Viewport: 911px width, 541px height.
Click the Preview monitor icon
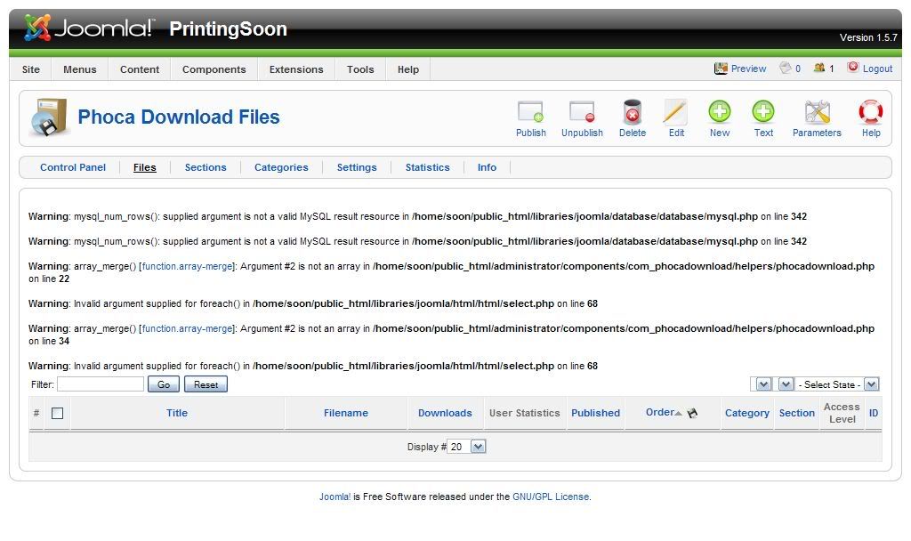pos(721,69)
